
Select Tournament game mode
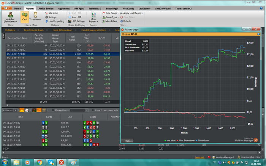35,17
